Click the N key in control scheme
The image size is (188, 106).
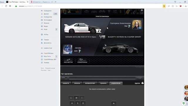[114, 103]
